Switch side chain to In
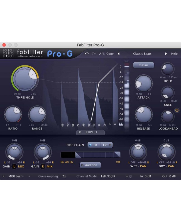Viewport: 181px width, 222px height. point(94,145)
